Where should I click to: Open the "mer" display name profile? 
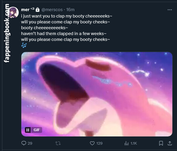(x=25, y=10)
